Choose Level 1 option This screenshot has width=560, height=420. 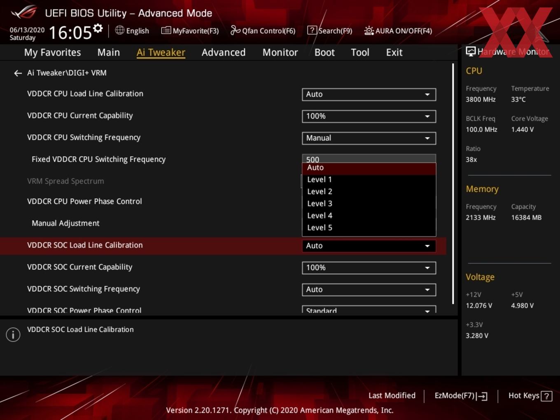pyautogui.click(x=369, y=180)
